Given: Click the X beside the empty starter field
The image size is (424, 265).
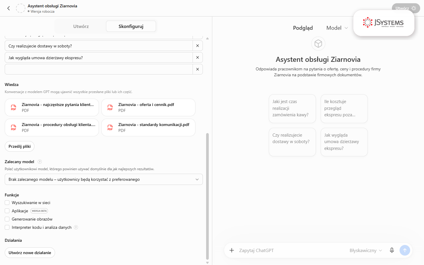Looking at the screenshot, I should [198, 69].
